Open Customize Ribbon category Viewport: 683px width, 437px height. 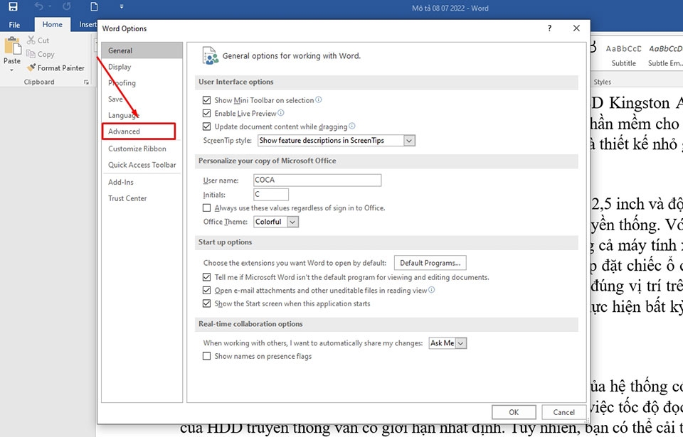142,149
